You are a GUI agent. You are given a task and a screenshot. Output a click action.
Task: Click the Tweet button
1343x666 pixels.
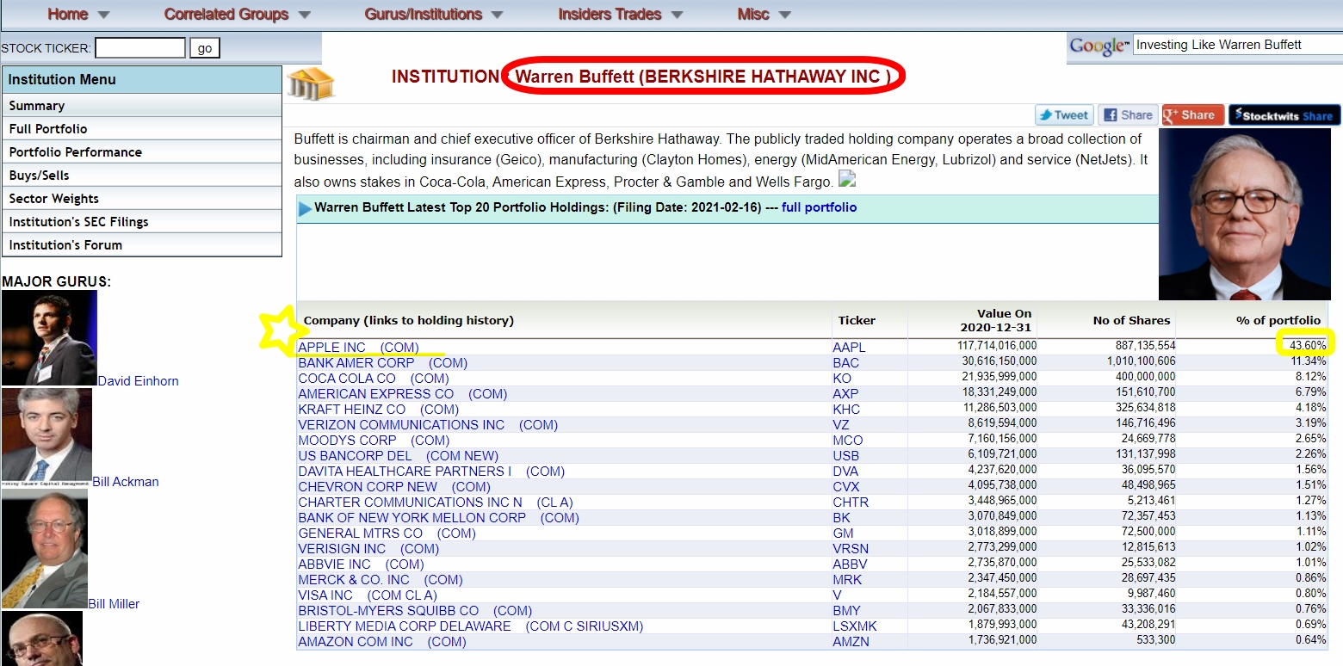coord(1064,114)
